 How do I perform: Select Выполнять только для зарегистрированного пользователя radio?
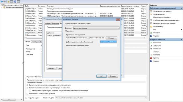[27, 85]
